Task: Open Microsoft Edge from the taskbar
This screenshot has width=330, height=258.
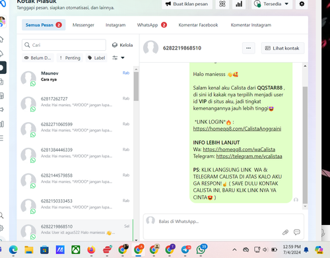Action: (13, 250)
